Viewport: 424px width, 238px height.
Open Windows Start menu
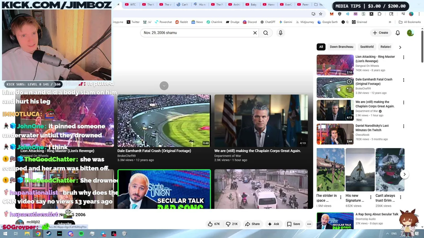[x=5, y=234]
